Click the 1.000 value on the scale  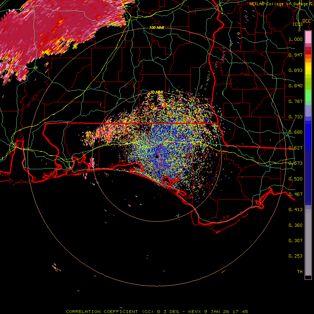pos(296,39)
